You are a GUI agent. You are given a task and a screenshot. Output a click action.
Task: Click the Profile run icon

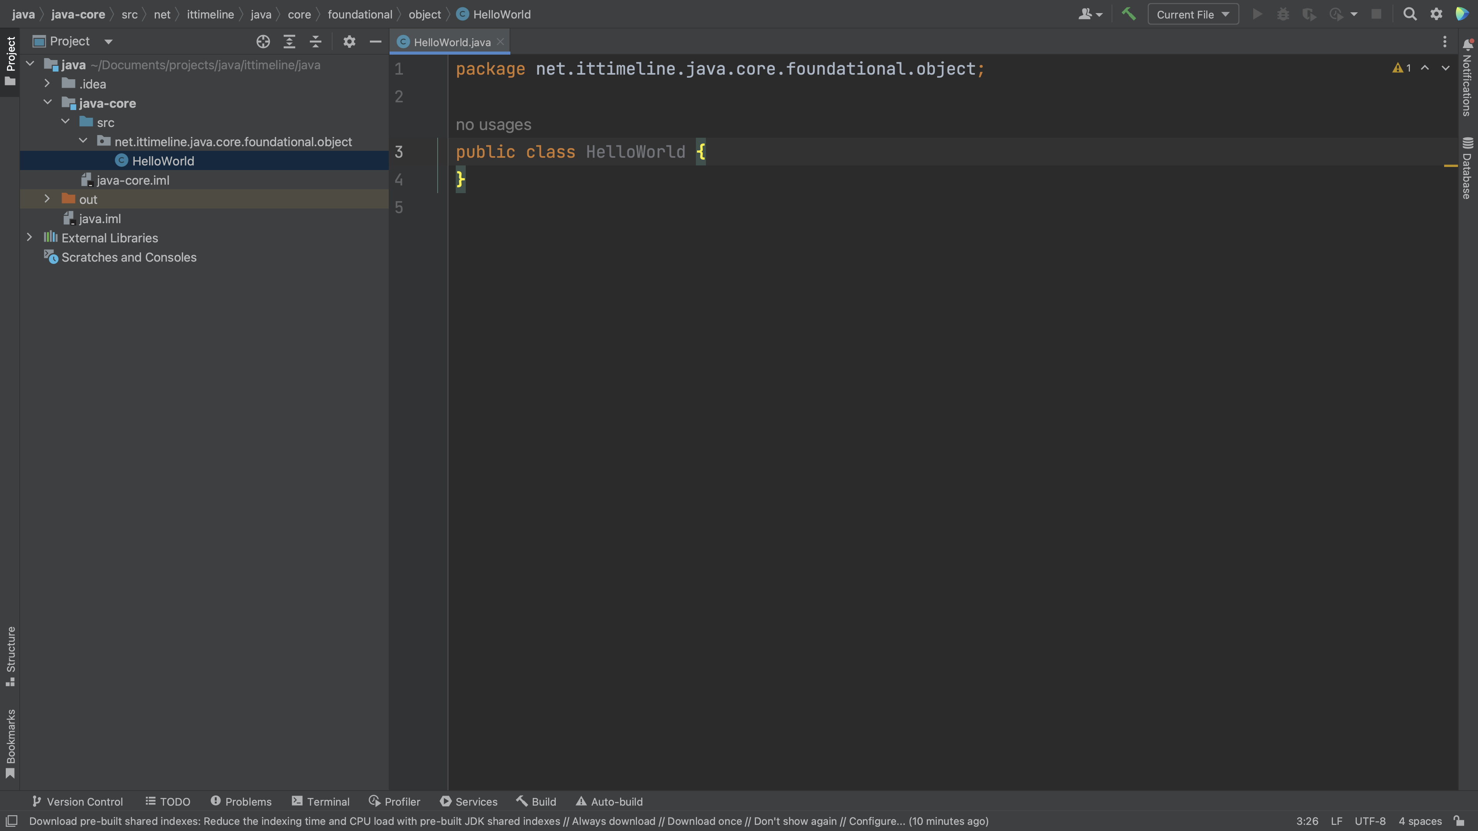tap(1336, 14)
